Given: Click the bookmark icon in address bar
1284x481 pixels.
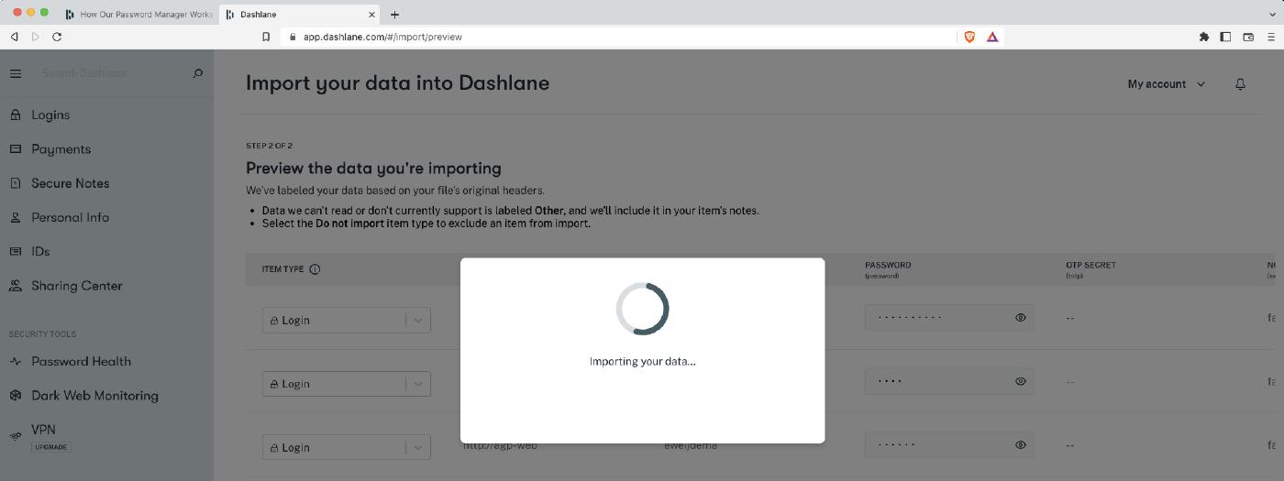Looking at the screenshot, I should pyautogui.click(x=266, y=37).
